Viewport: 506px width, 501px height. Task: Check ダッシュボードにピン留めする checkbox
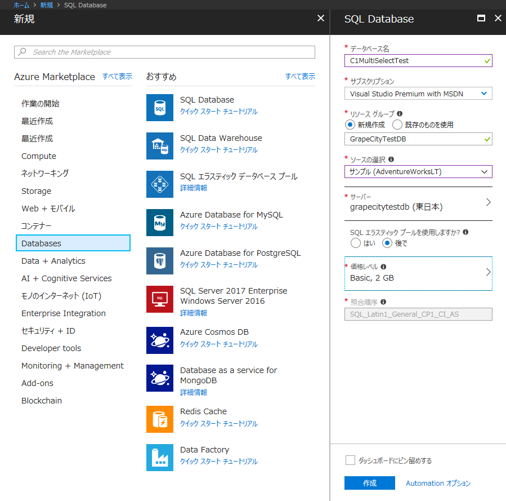[350, 460]
